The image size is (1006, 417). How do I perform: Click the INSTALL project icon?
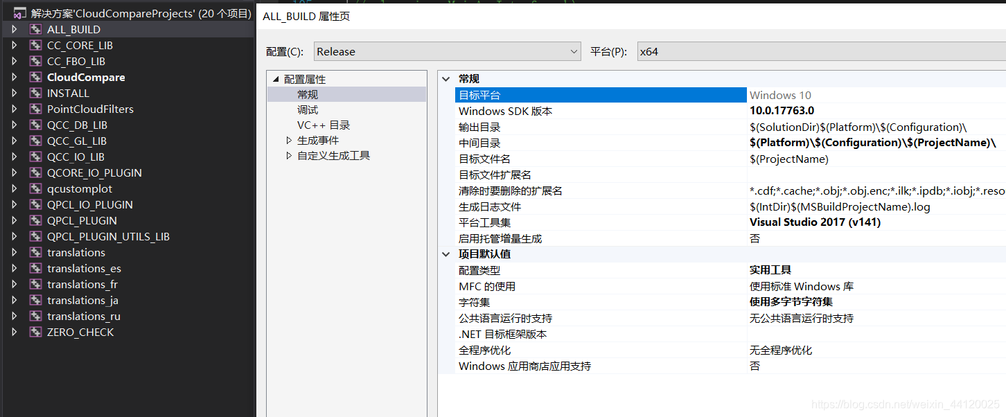pos(35,93)
